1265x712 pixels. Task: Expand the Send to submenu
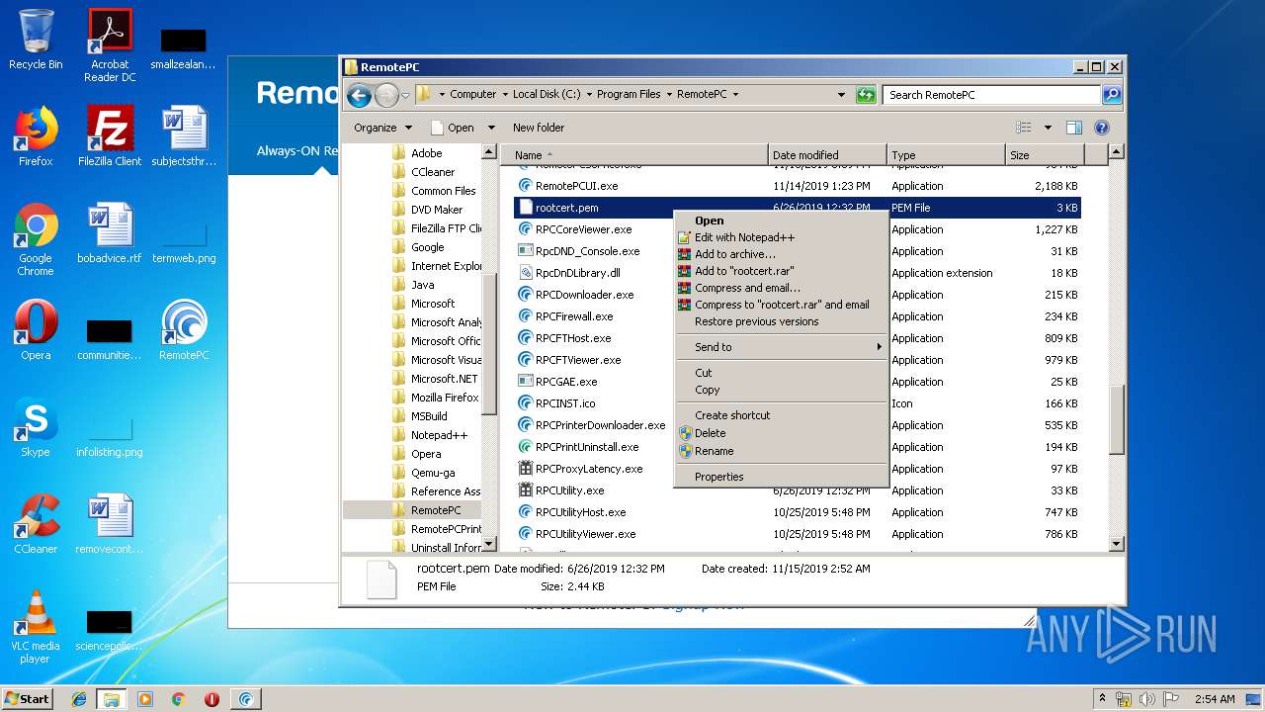pyautogui.click(x=781, y=347)
